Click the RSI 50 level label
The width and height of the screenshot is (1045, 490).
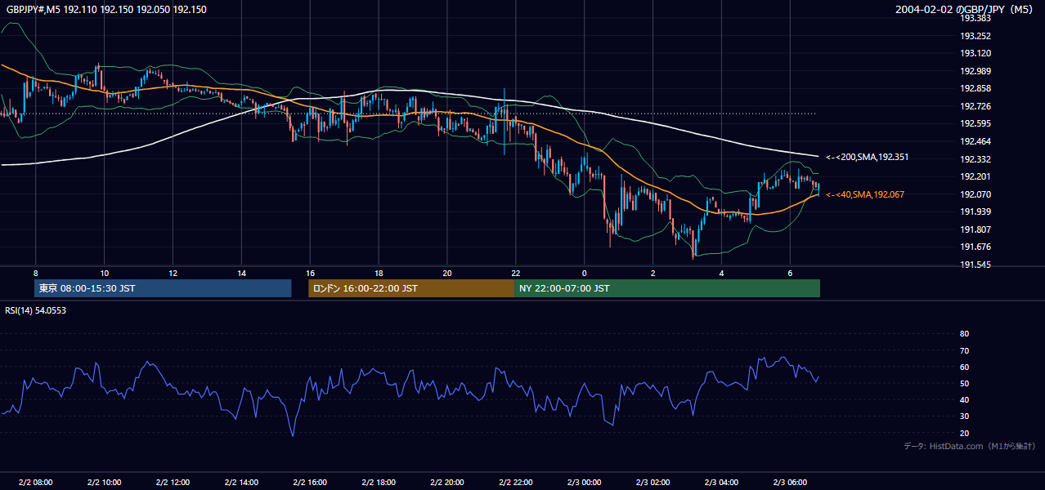pyautogui.click(x=964, y=383)
